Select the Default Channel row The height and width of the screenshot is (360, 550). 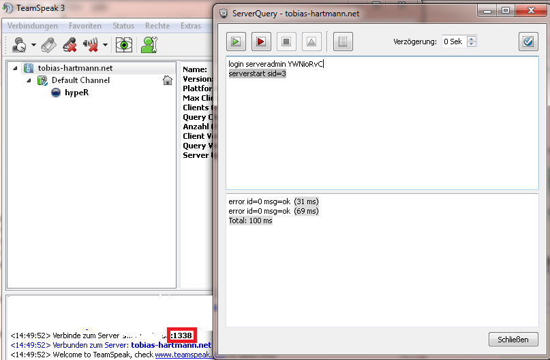point(80,80)
